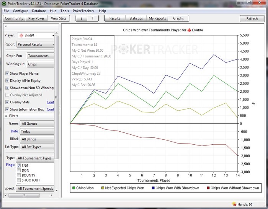Open the Help menu
Viewport: 268px width, 209px height.
click(102, 11)
